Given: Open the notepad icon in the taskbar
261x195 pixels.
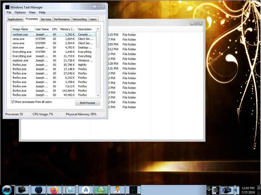Looking at the screenshot, I should pyautogui.click(x=69, y=190).
